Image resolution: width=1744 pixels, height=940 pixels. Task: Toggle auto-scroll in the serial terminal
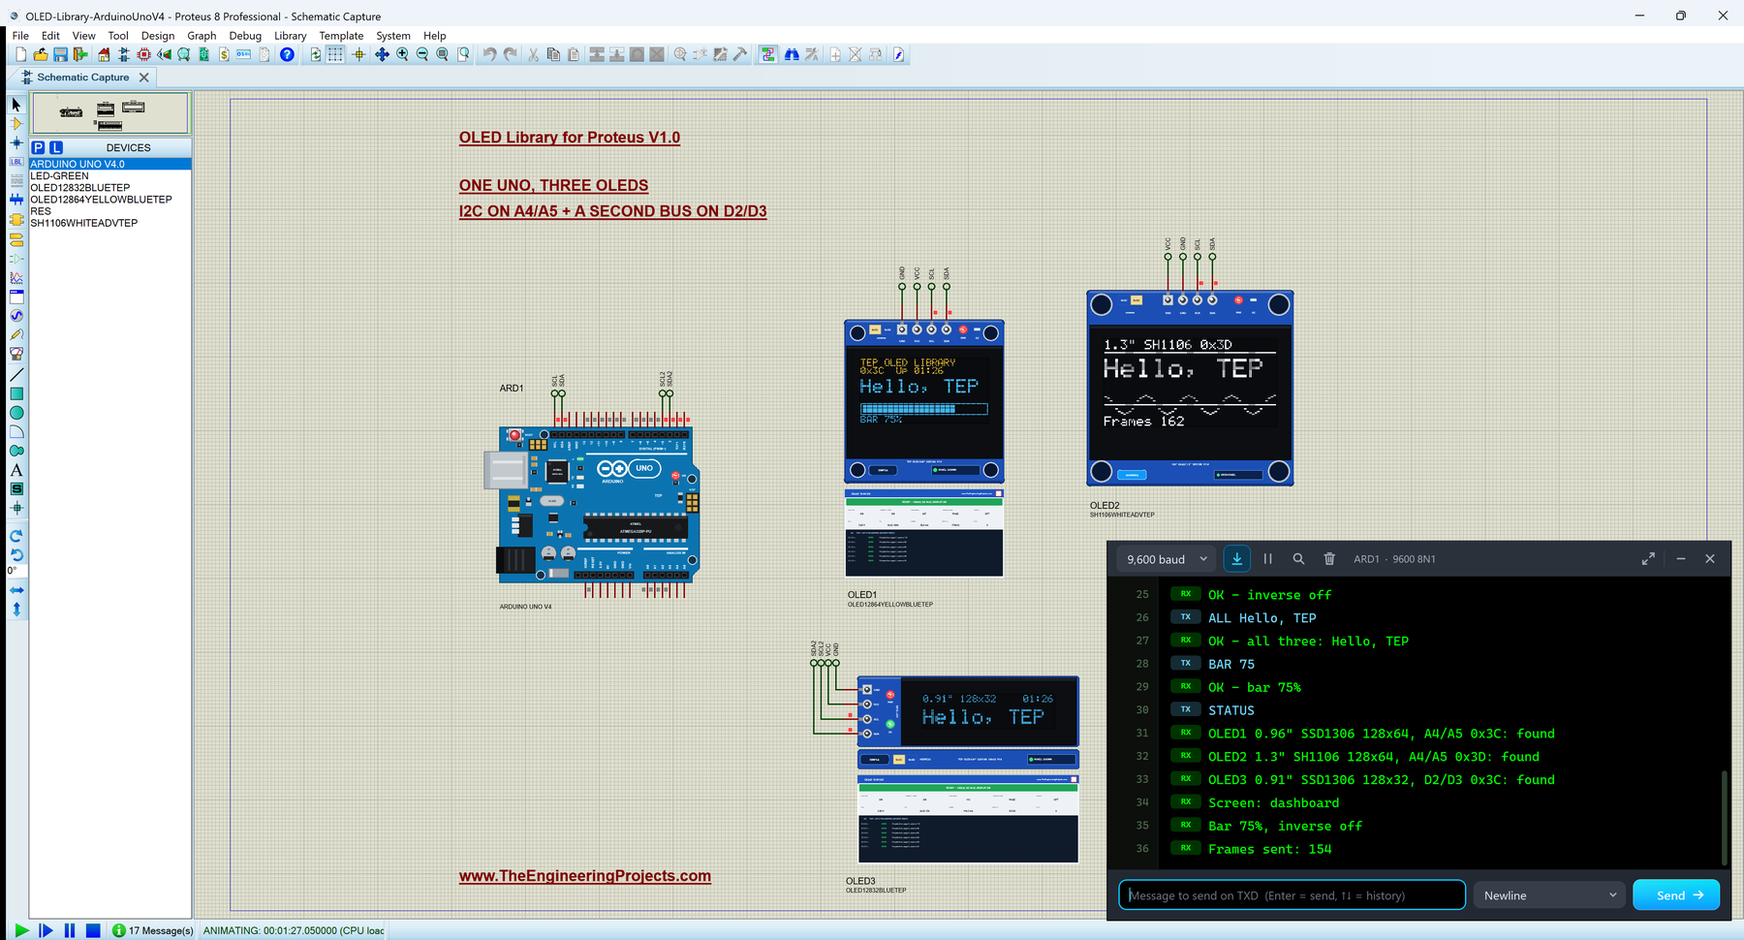coord(1237,559)
